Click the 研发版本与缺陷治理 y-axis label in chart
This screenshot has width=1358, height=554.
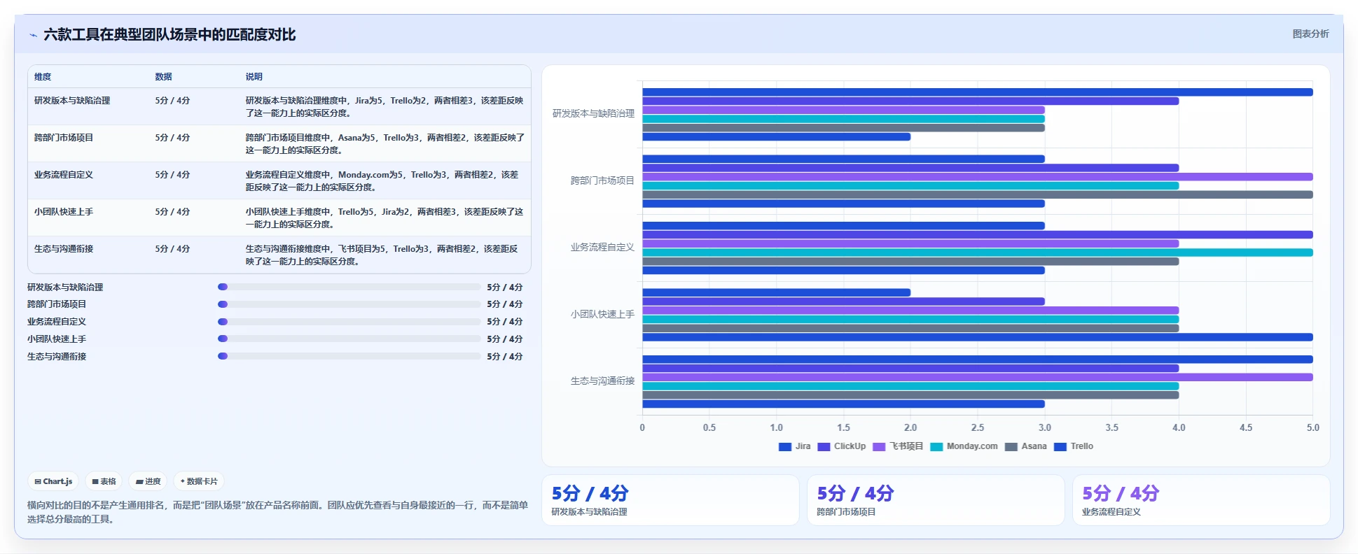pyautogui.click(x=593, y=113)
